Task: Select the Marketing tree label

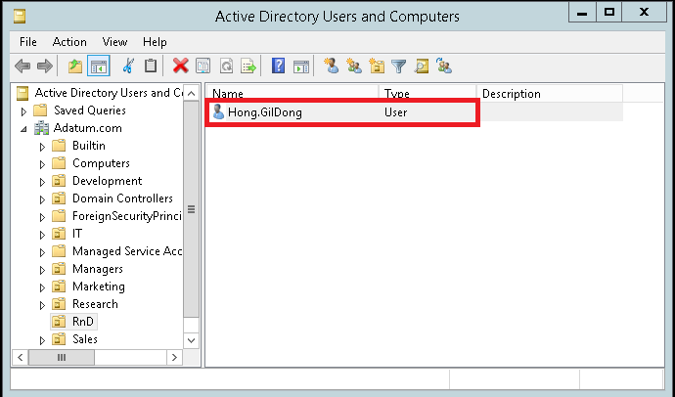Action: point(99,287)
